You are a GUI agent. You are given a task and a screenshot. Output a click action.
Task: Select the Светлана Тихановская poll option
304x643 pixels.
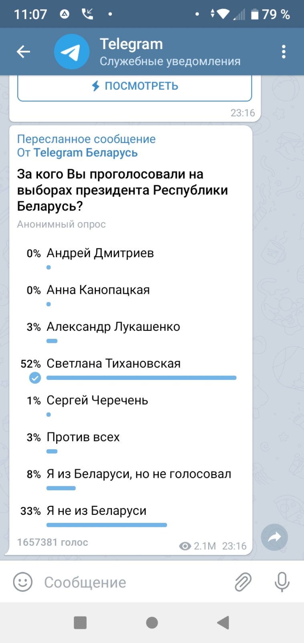131,369
